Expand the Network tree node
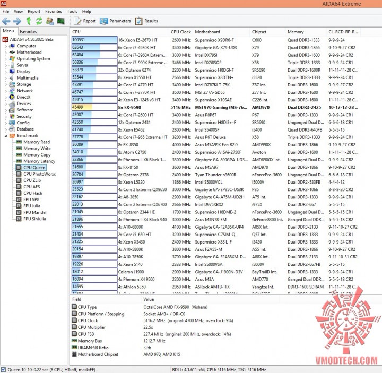Viewport: 382px width, 373px height. tap(6, 91)
